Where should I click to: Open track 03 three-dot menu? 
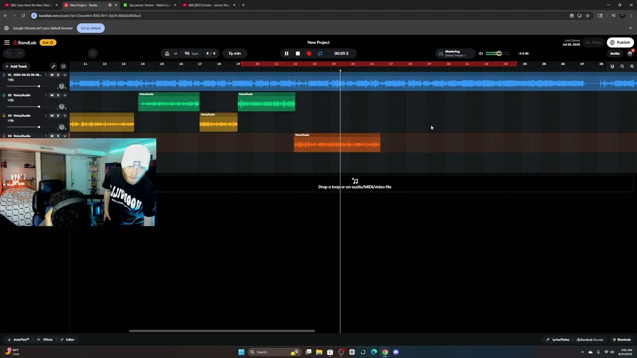pos(46,115)
